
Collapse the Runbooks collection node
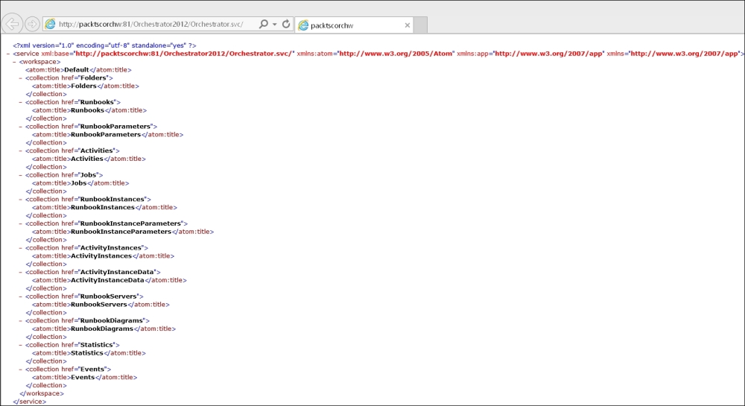point(21,102)
